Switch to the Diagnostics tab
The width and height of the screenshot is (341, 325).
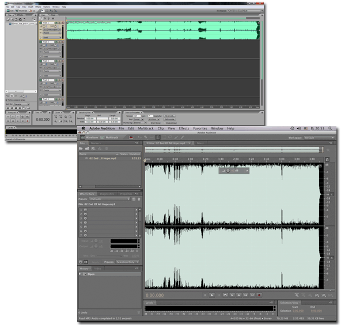tap(107, 194)
